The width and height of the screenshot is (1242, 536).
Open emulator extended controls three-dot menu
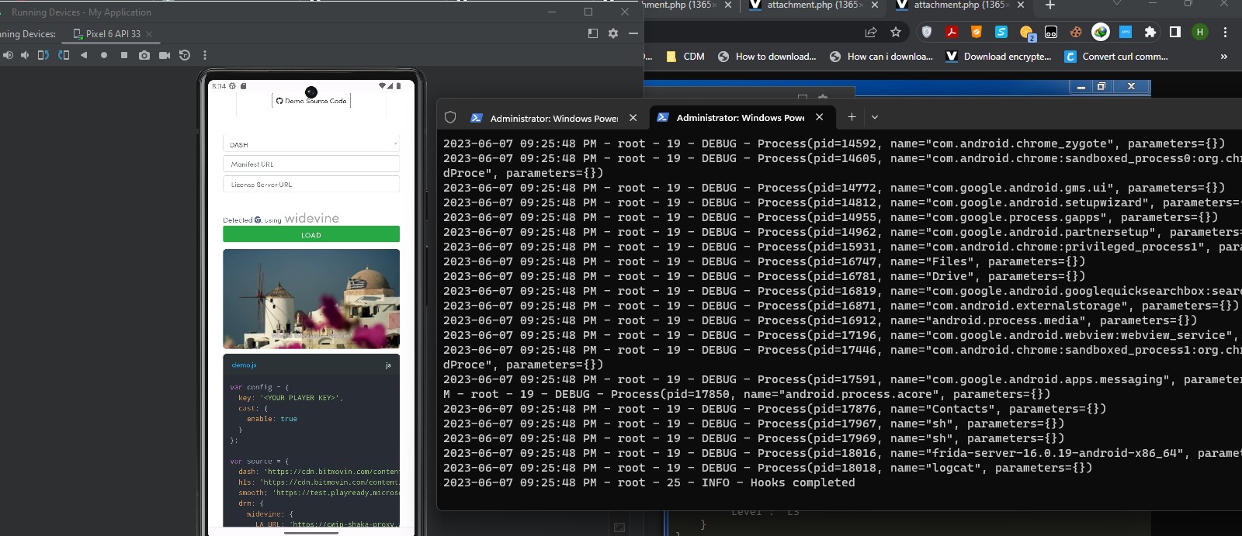[x=205, y=55]
